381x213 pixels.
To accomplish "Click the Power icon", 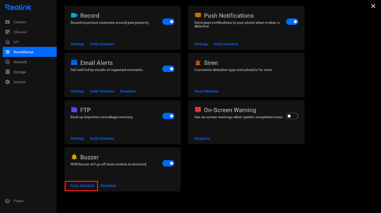I will 8,201.
